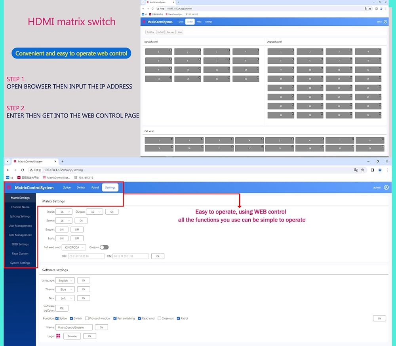396x346 pixels.
Task: Open the Theme dropdown set to Blue
Action: click(x=65, y=289)
